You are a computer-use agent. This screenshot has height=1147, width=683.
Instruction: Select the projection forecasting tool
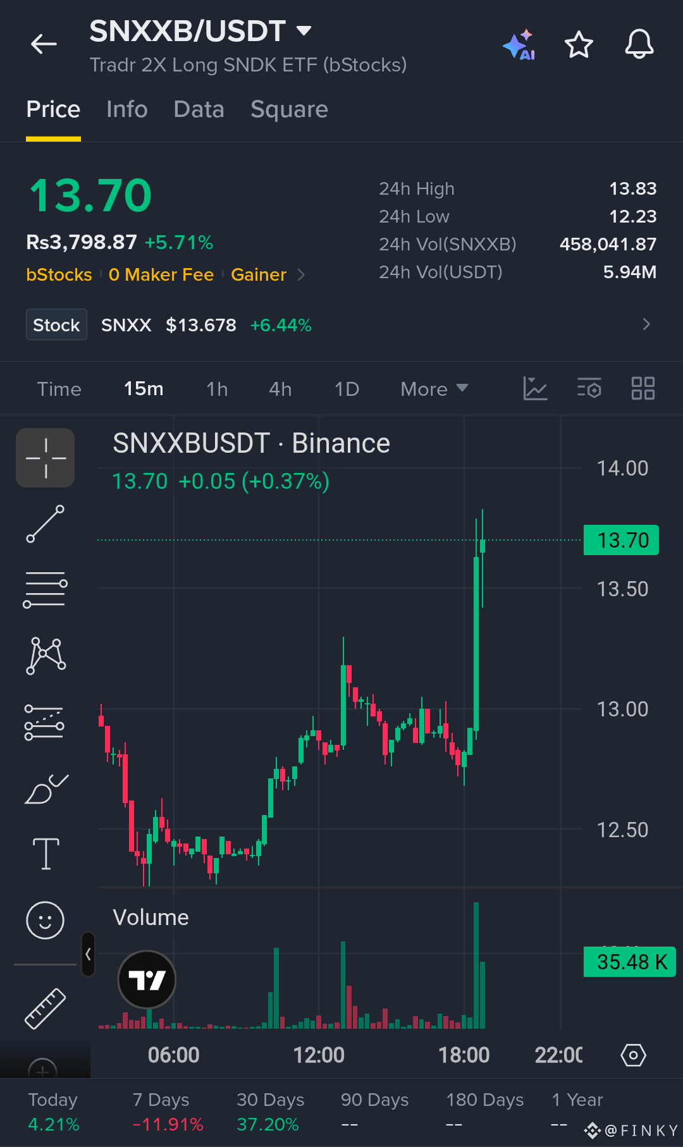click(x=44, y=722)
